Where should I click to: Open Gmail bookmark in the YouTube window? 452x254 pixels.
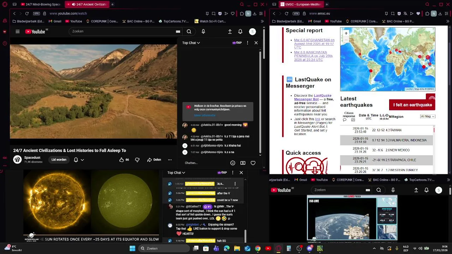click(x=55, y=21)
